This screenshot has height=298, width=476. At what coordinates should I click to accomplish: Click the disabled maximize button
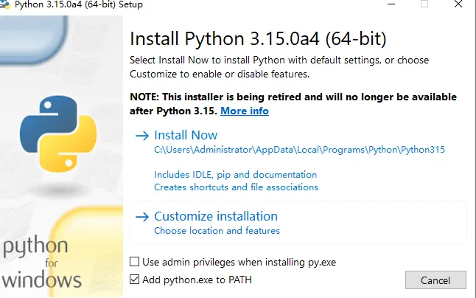pyautogui.click(x=424, y=4)
